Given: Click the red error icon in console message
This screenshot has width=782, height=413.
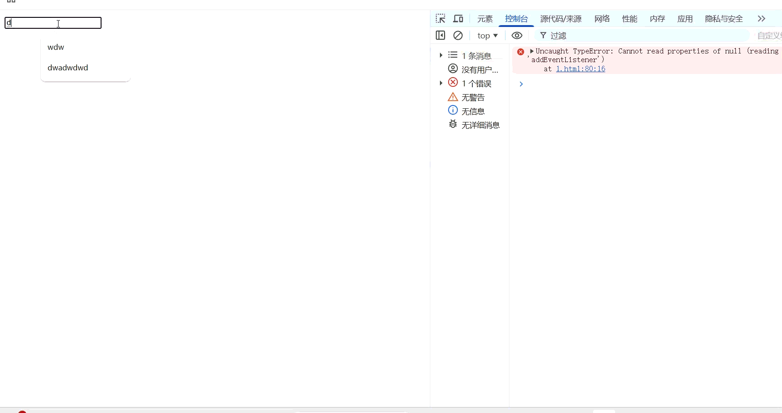Looking at the screenshot, I should click(520, 52).
